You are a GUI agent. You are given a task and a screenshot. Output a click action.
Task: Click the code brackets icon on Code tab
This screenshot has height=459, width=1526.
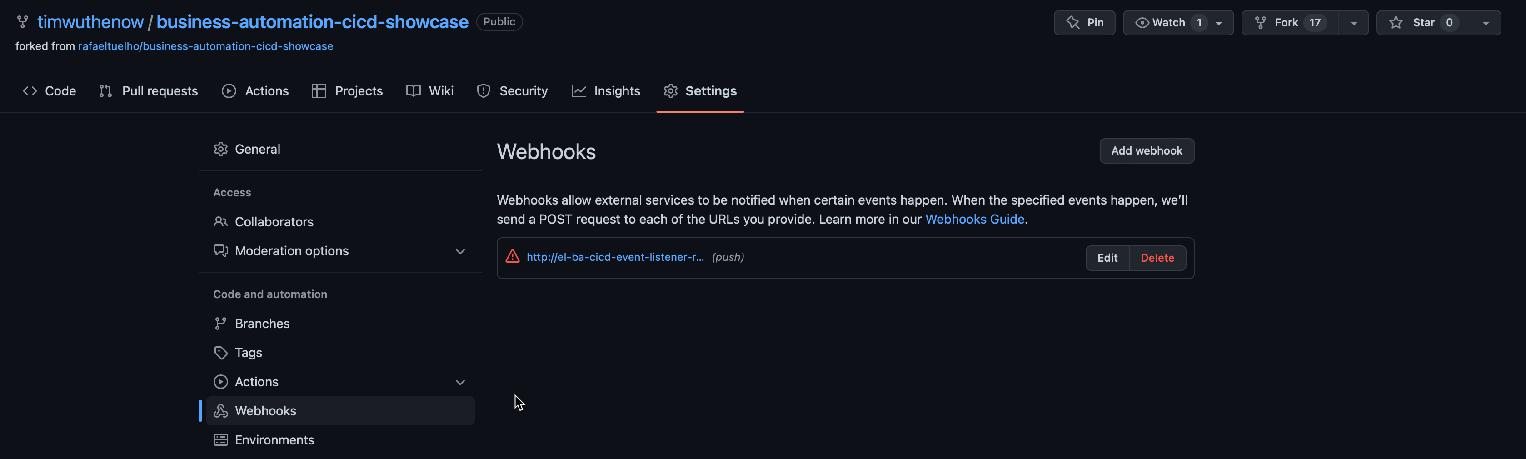point(30,90)
